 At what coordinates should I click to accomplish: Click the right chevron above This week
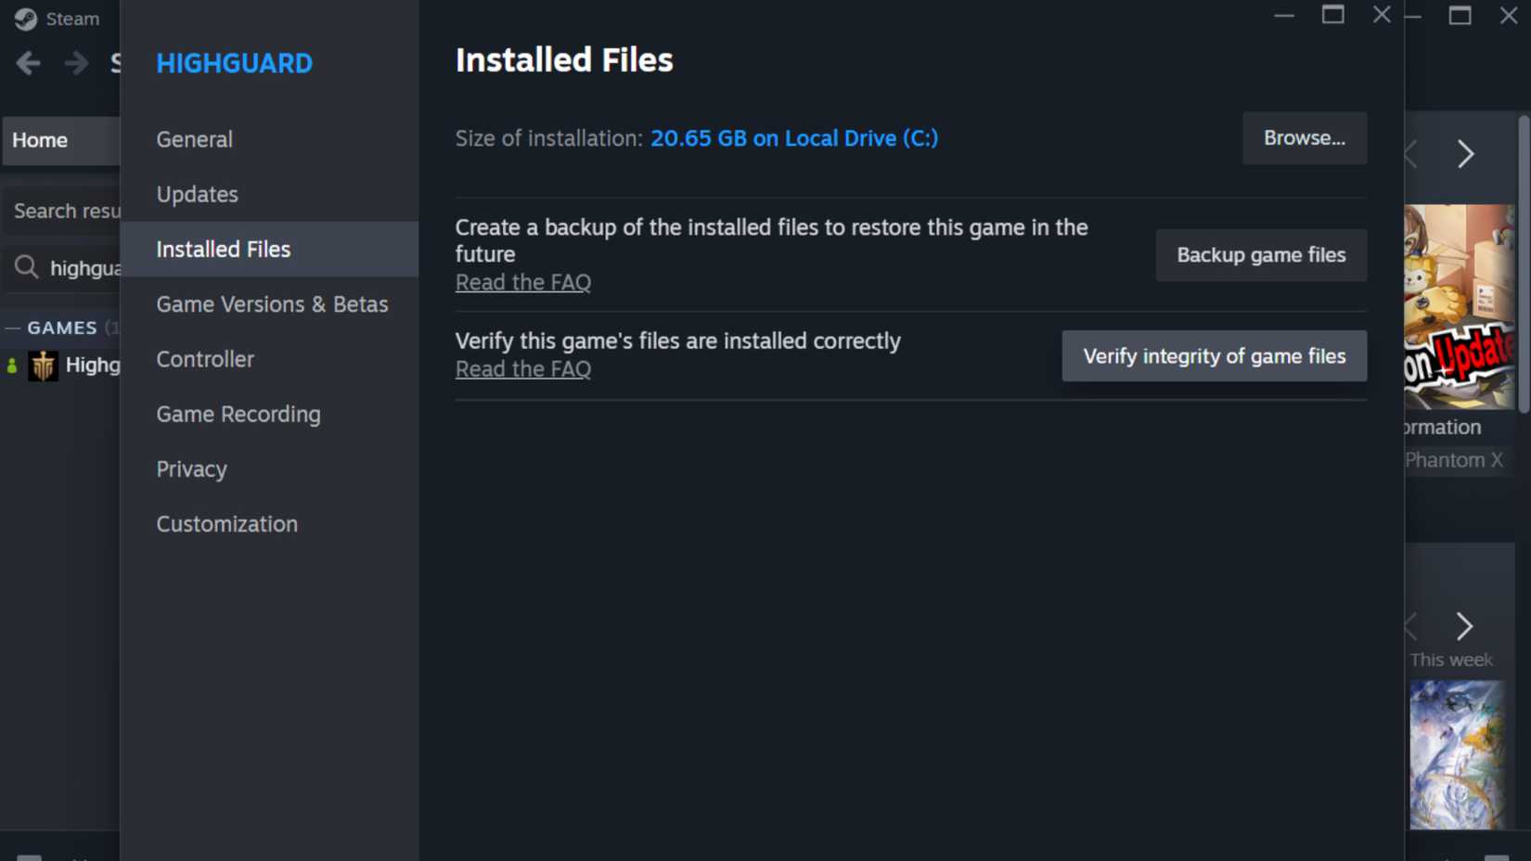click(x=1464, y=626)
